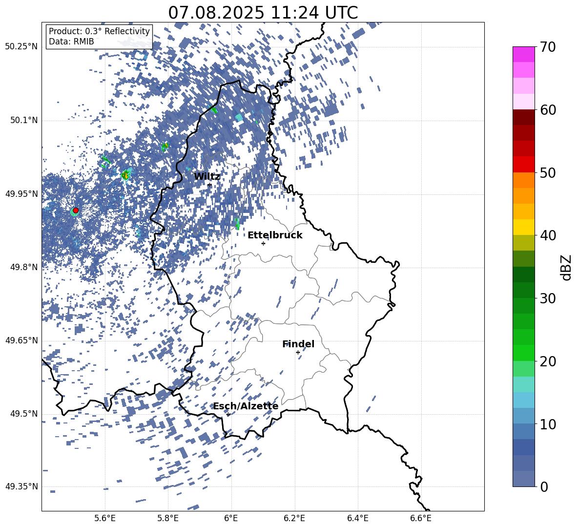Click the colorbar tick label '60'
578x528 pixels.
pyautogui.click(x=548, y=110)
